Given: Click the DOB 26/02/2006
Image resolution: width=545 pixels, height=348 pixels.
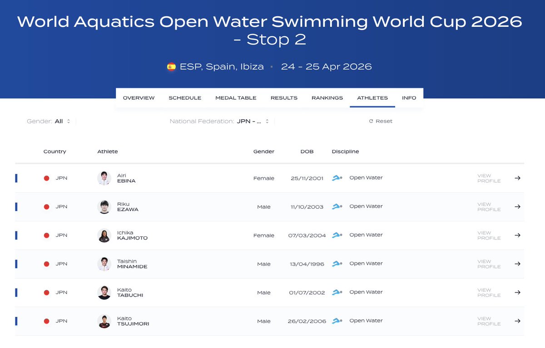Looking at the screenshot, I should click(307, 321).
